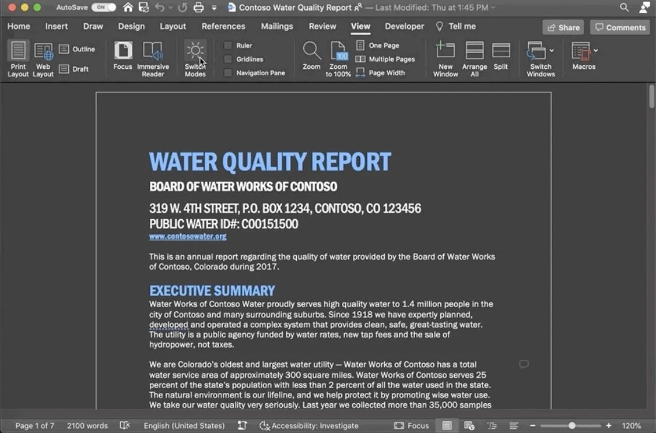
Task: Open the Macros dropdown arrow
Action: 595,51
